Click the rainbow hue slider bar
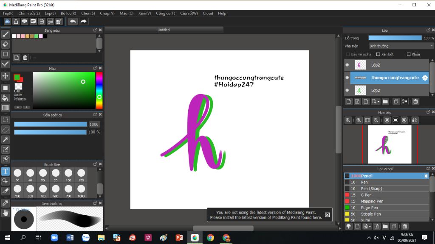Image resolution: width=435 pixels, height=244 pixels. click(x=99, y=91)
